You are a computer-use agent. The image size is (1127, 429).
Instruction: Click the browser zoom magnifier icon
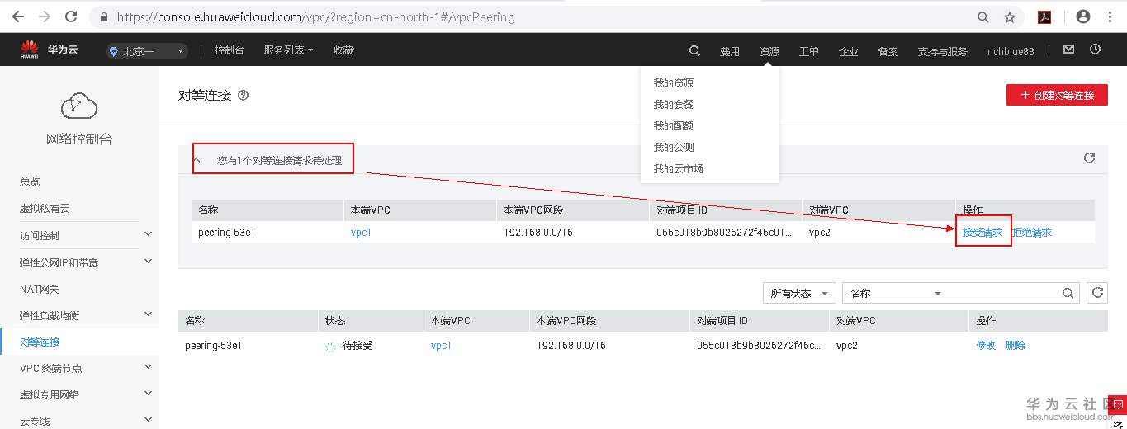tap(983, 16)
